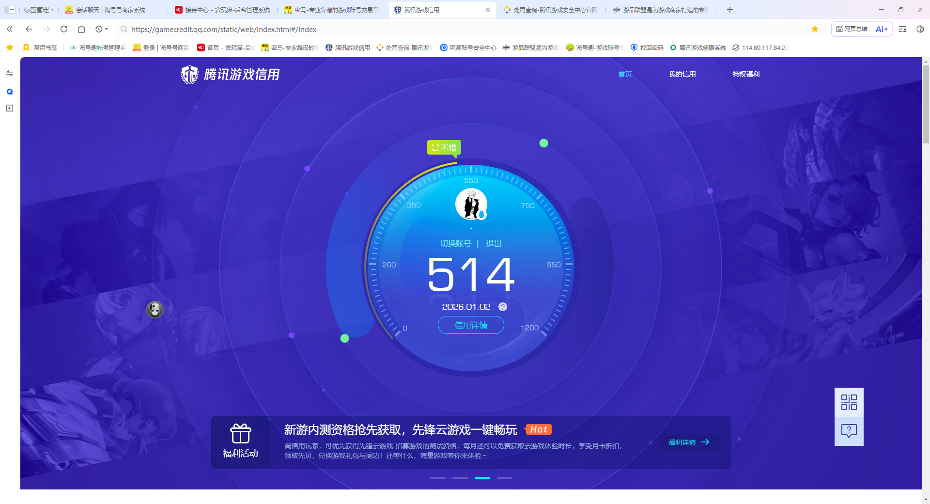This screenshot has height=504, width=930.
Task: Open the 我的信用 navigation tab
Action: point(682,74)
